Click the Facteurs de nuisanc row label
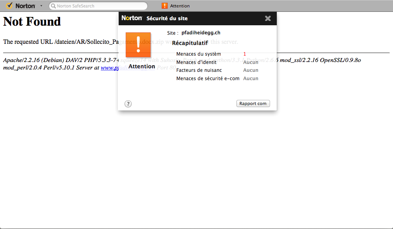 [199, 70]
